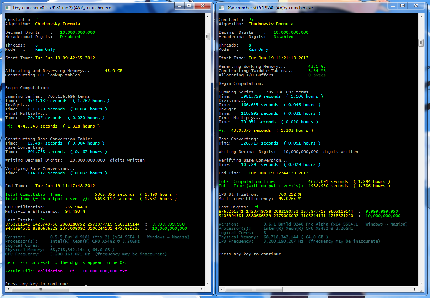Viewport: 430px width, 298px height.
Task: Click scroll-down arrow in v0.5.5 console
Action: (207, 283)
